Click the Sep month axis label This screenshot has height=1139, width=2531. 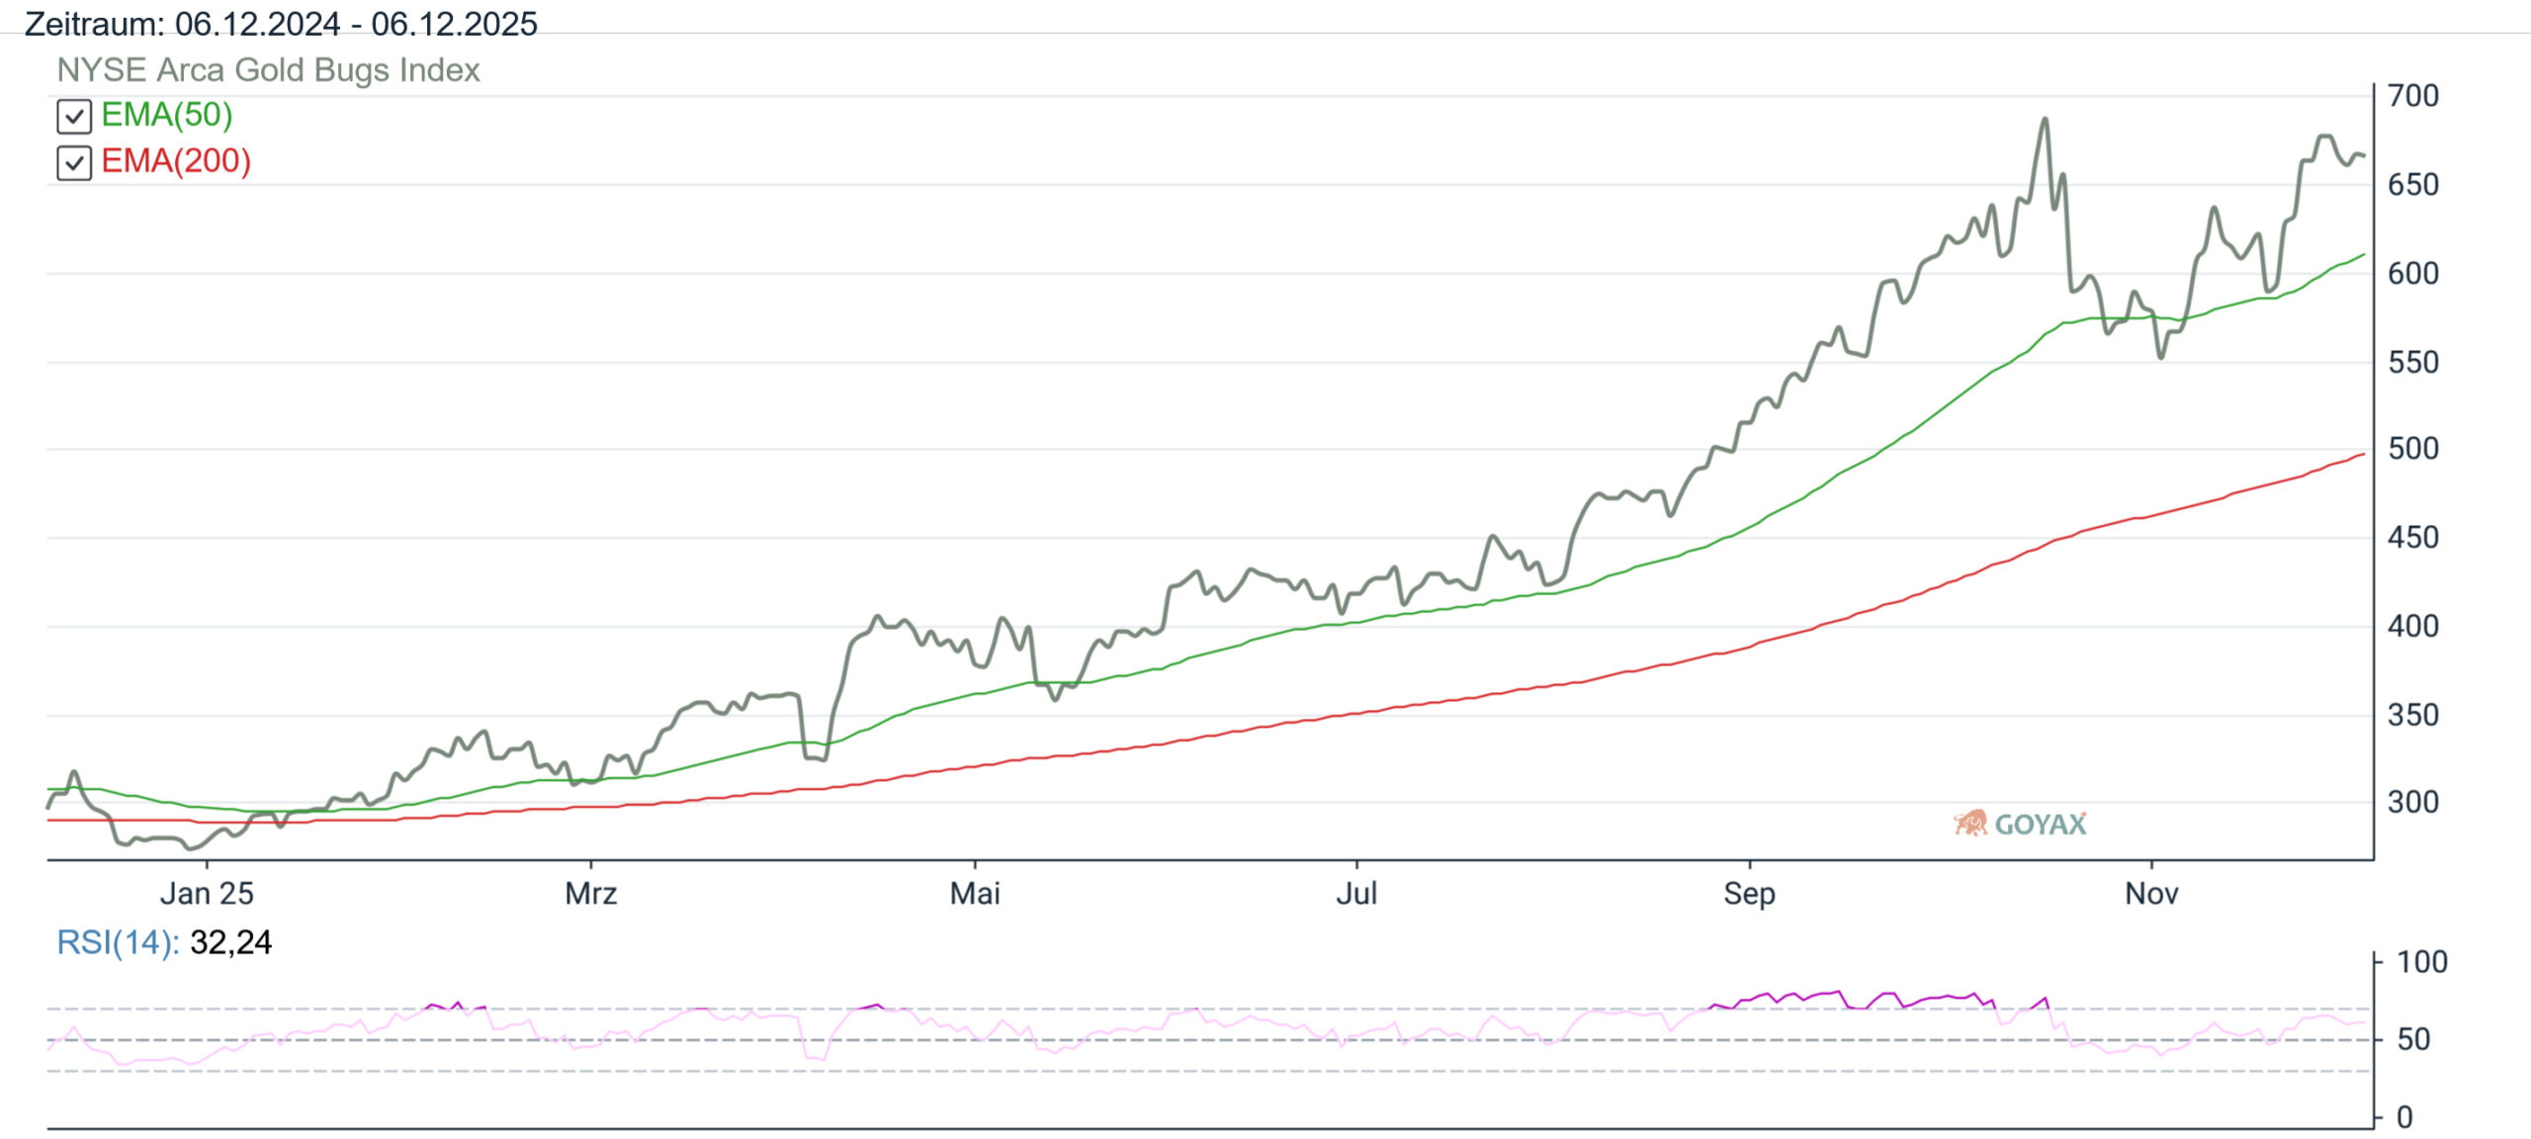point(1749,894)
